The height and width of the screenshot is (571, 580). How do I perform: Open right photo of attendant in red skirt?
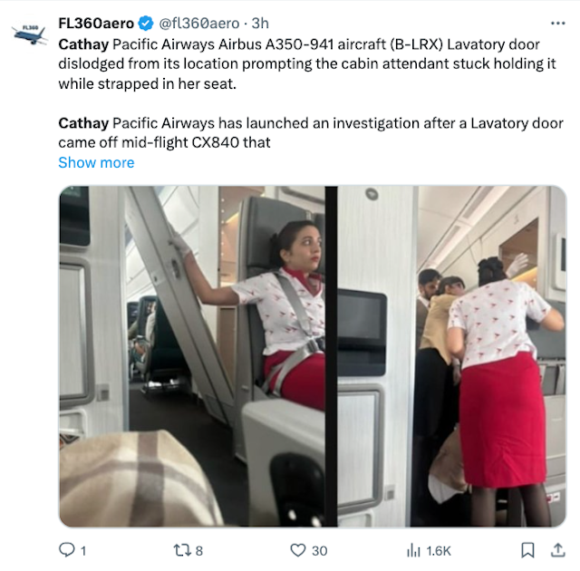(x=451, y=356)
